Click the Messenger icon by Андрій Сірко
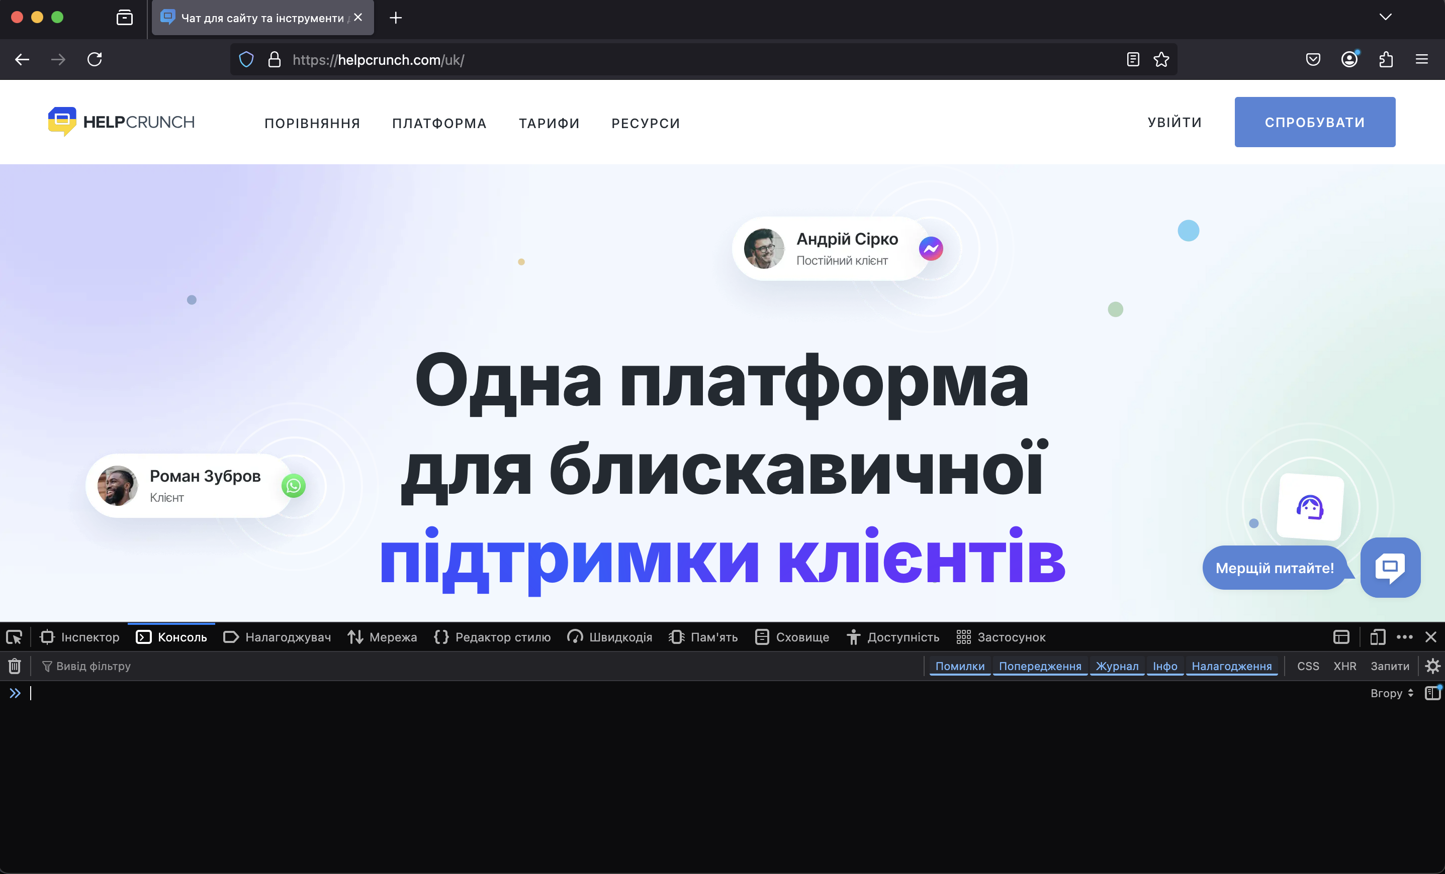This screenshot has width=1445, height=874. tap(931, 249)
